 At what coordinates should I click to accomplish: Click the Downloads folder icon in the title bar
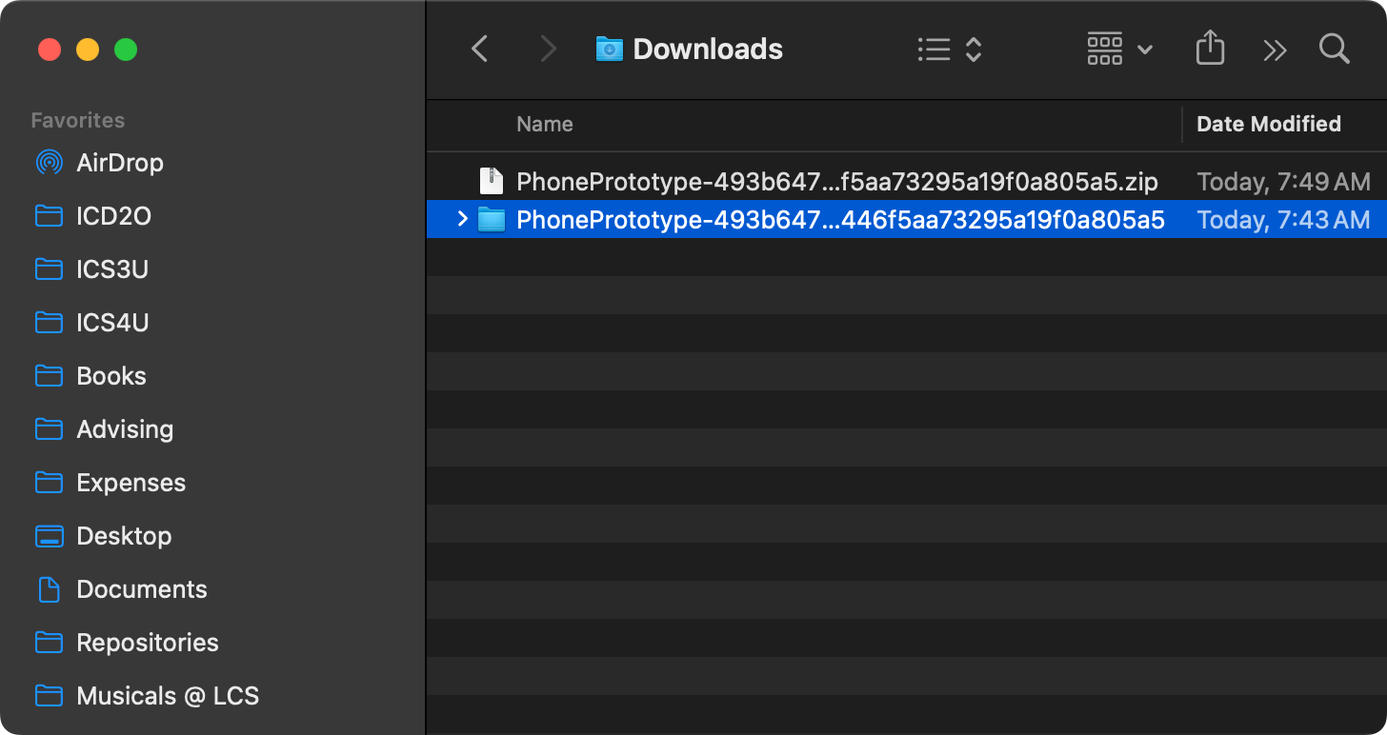tap(609, 49)
